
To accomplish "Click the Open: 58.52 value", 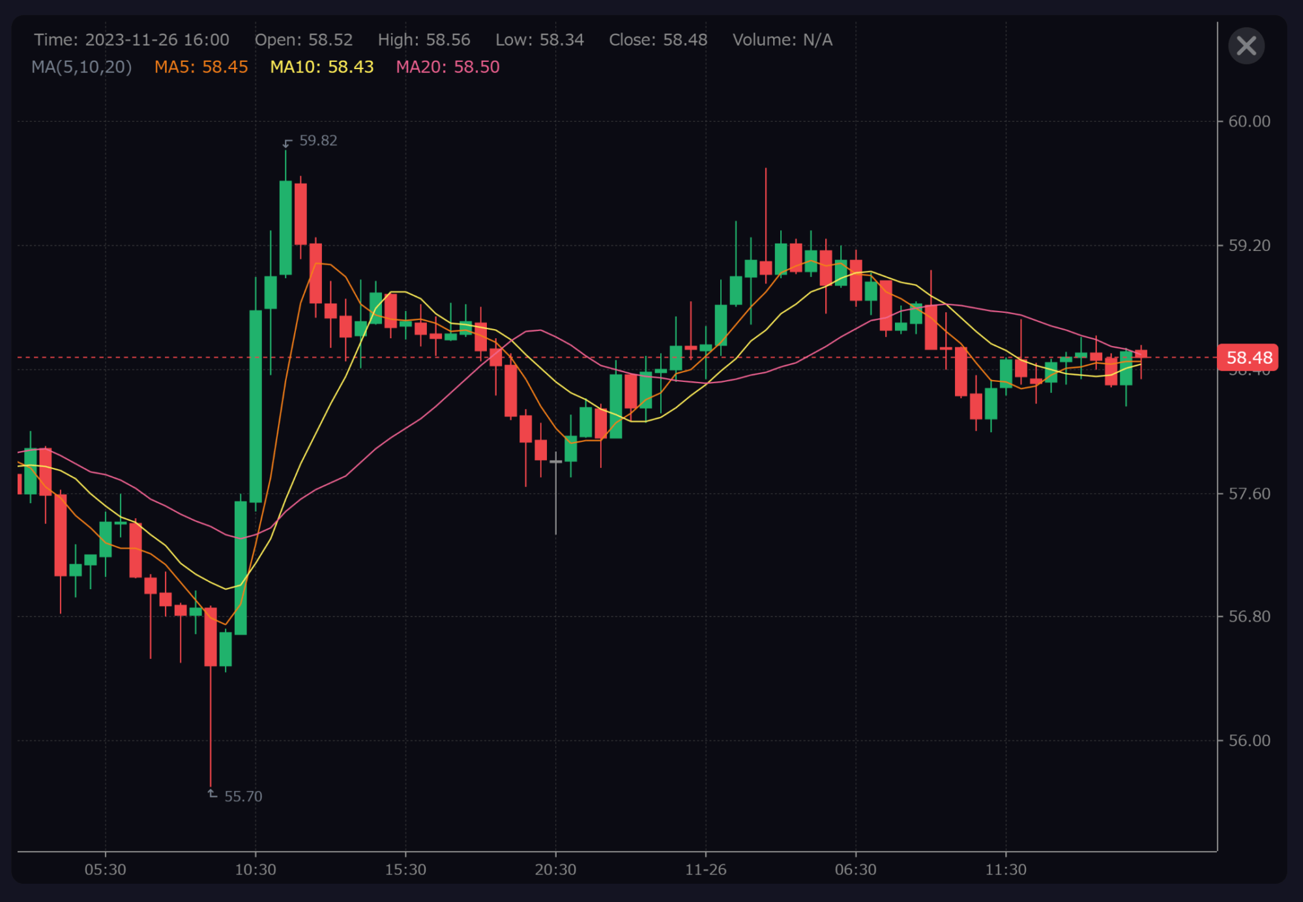I will [304, 40].
